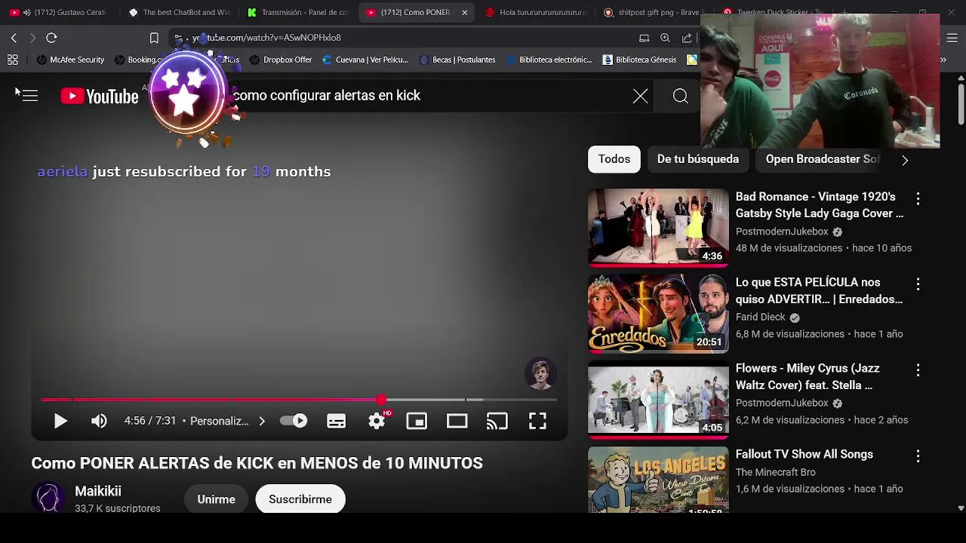
Task: Open the Fallout TV Show thumbnail
Action: (658, 480)
